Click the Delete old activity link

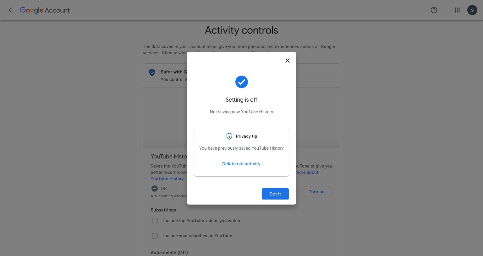coord(241,164)
